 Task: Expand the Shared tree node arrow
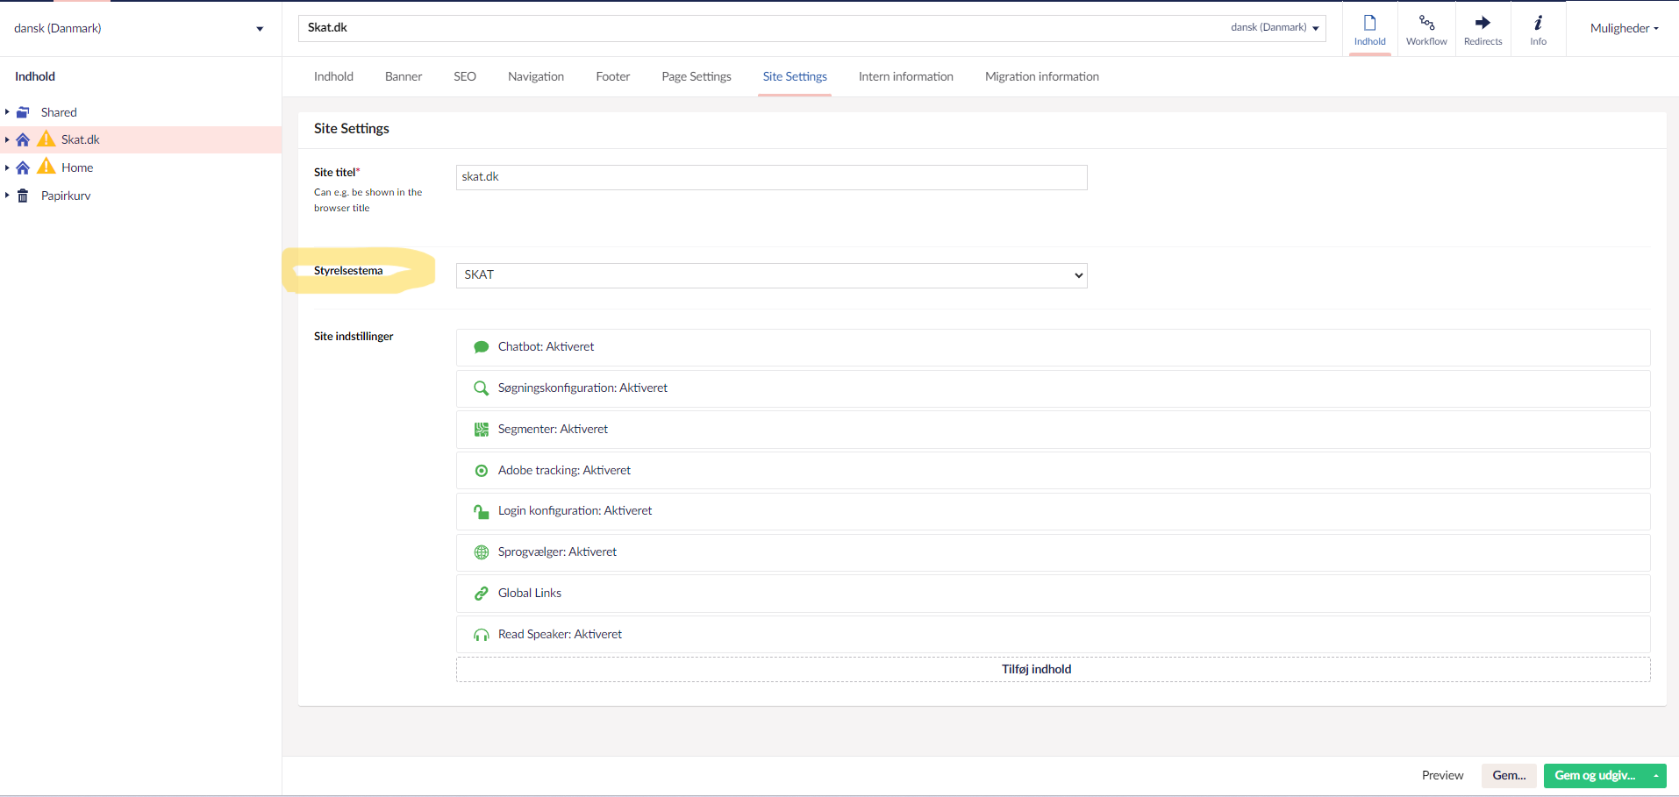click(7, 112)
